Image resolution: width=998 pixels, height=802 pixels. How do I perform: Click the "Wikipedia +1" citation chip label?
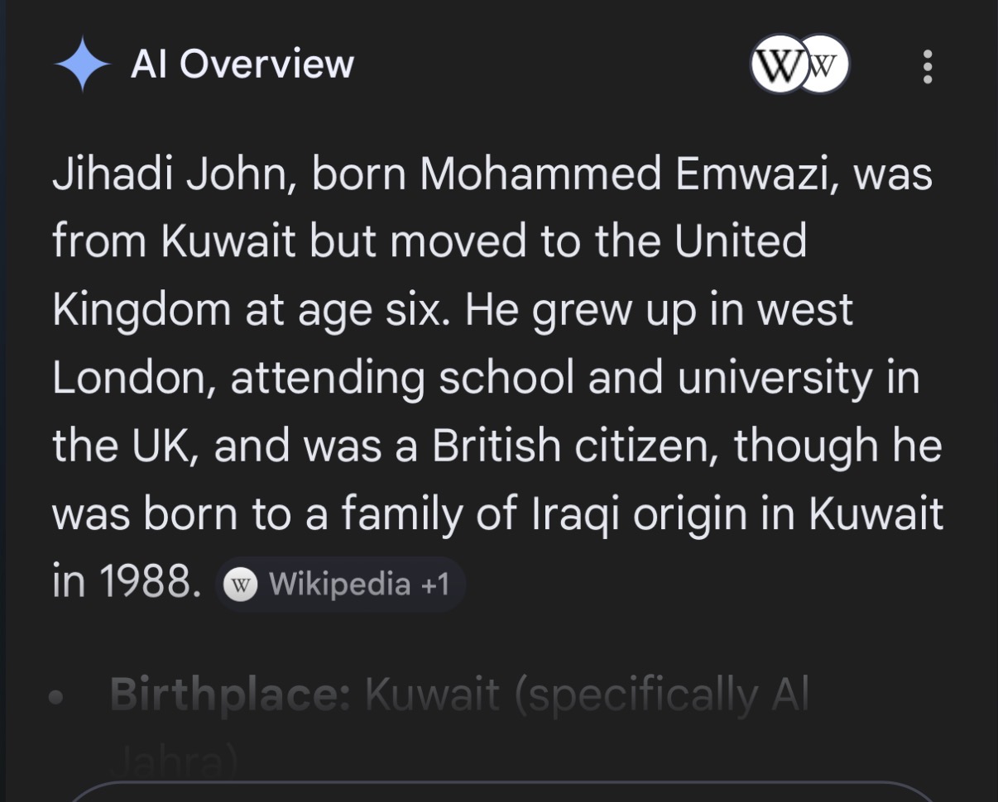339,585
